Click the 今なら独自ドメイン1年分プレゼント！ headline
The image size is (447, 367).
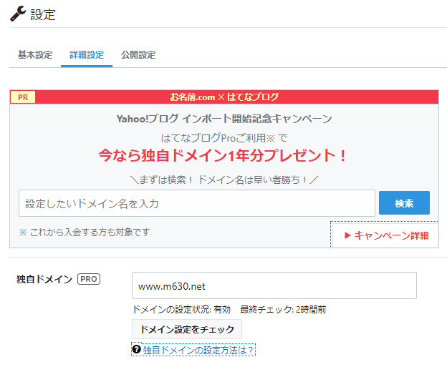(x=223, y=155)
